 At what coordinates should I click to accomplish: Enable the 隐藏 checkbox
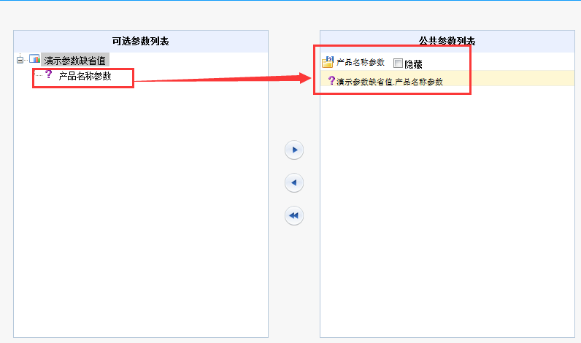point(398,63)
